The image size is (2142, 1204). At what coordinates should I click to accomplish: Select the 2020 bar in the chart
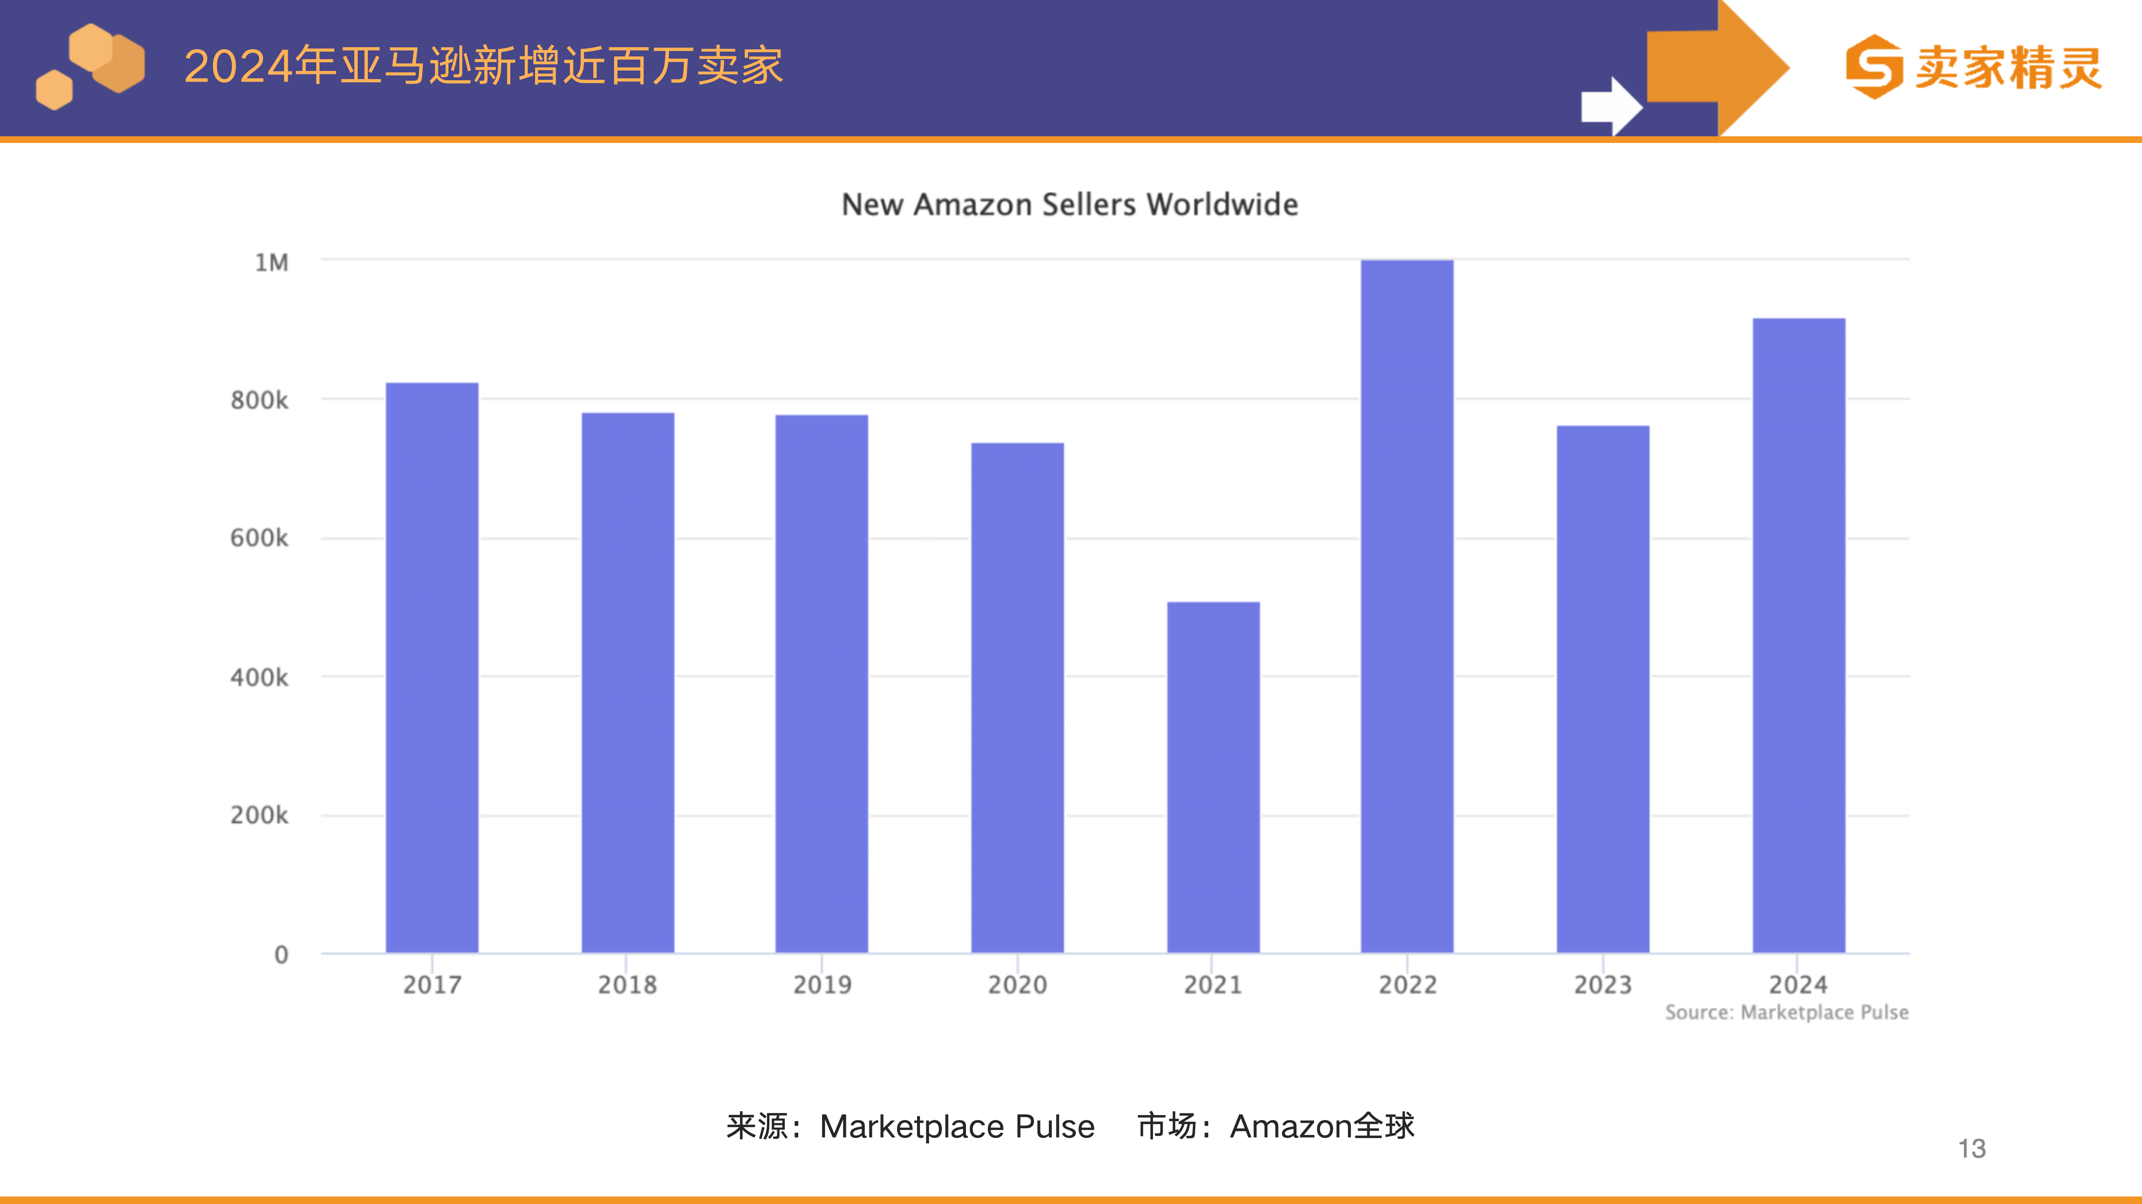pos(1017,697)
